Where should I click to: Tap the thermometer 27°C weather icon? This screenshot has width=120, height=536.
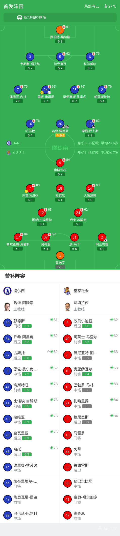(106, 6)
